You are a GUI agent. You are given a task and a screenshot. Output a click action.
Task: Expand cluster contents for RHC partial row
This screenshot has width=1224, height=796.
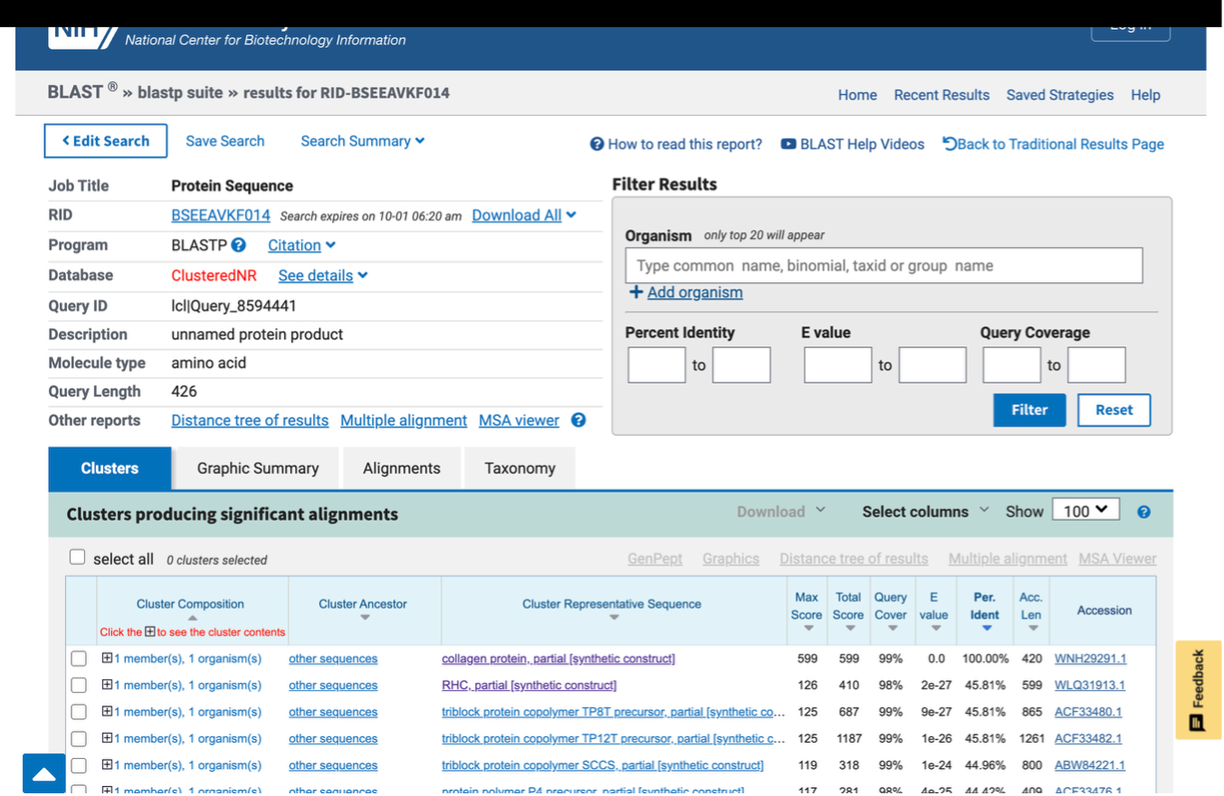[x=107, y=685]
